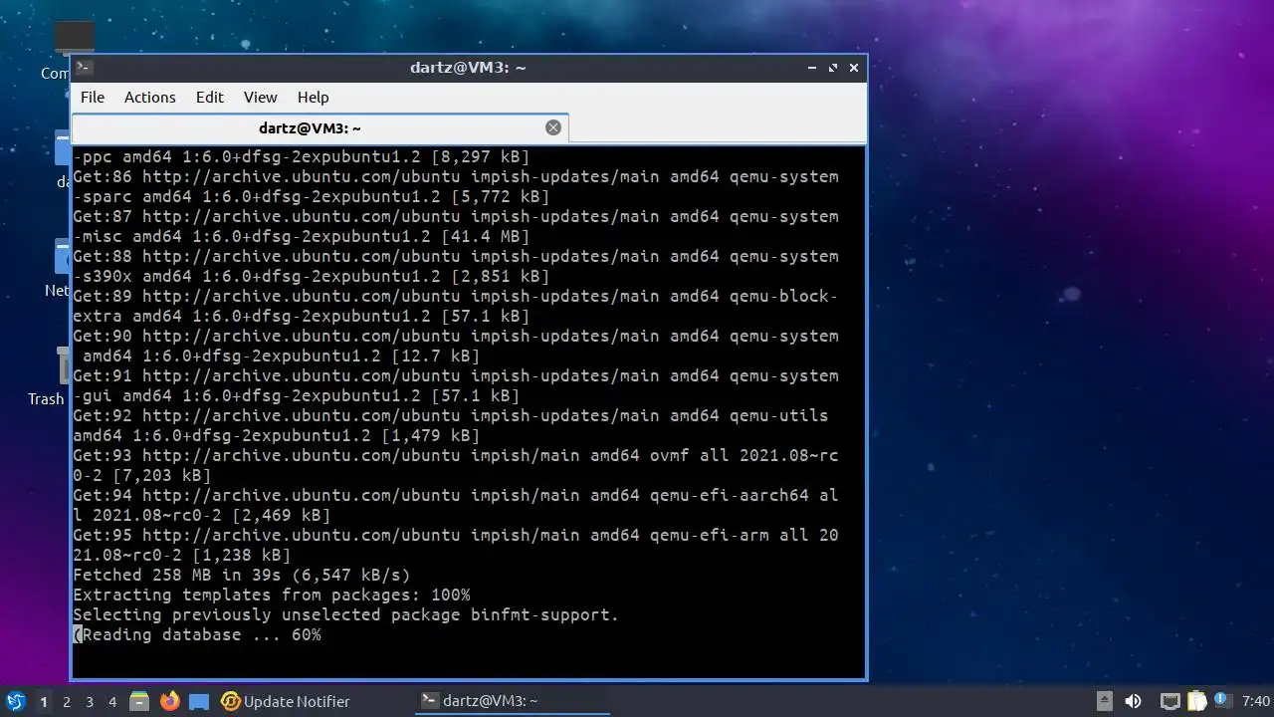The image size is (1274, 717).
Task: Open the Lubuntu application menu
Action: click(15, 701)
